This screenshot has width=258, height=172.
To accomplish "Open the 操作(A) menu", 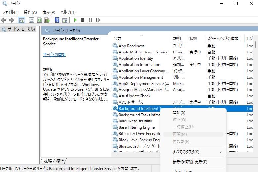I will (30, 12).
